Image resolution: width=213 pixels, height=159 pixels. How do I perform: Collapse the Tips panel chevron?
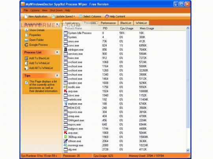coord(57,75)
